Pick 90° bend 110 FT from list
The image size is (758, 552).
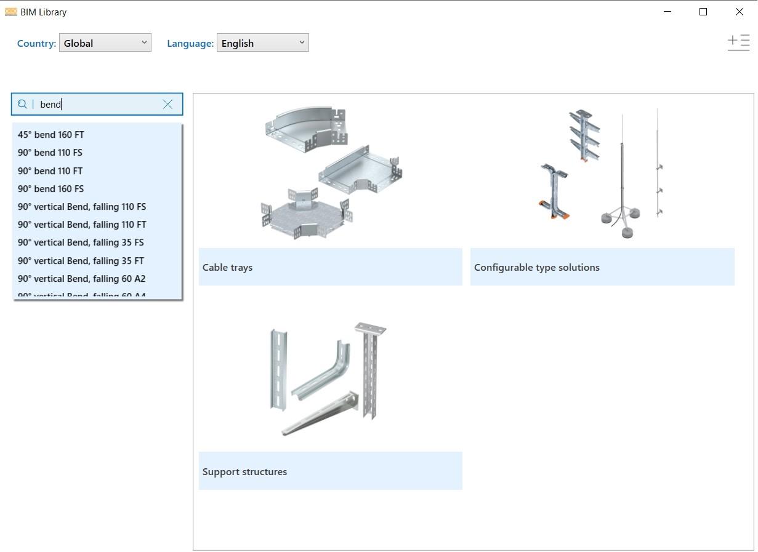(50, 171)
